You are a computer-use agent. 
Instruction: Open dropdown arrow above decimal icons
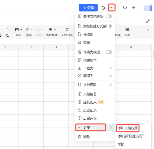pyautogui.click(x=7, y=29)
